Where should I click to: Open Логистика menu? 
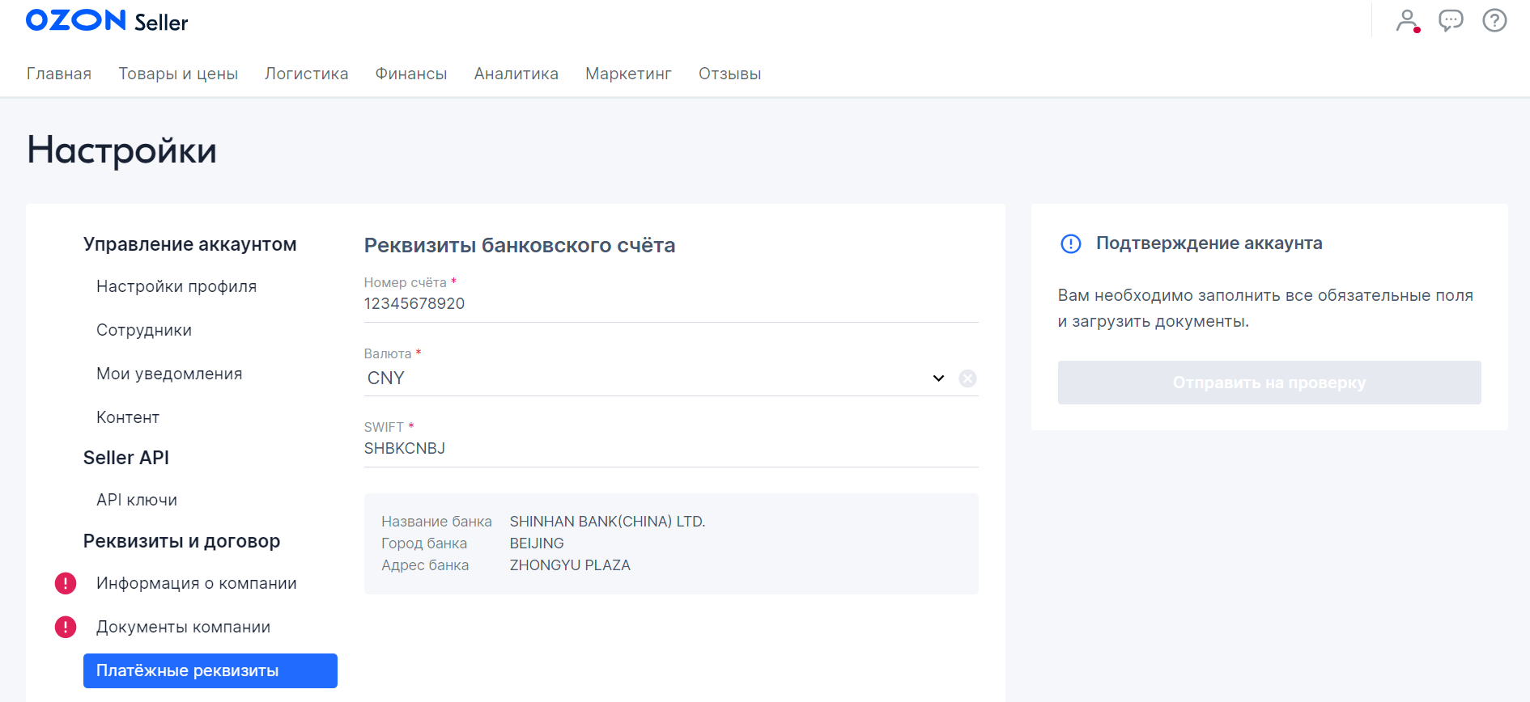point(307,74)
